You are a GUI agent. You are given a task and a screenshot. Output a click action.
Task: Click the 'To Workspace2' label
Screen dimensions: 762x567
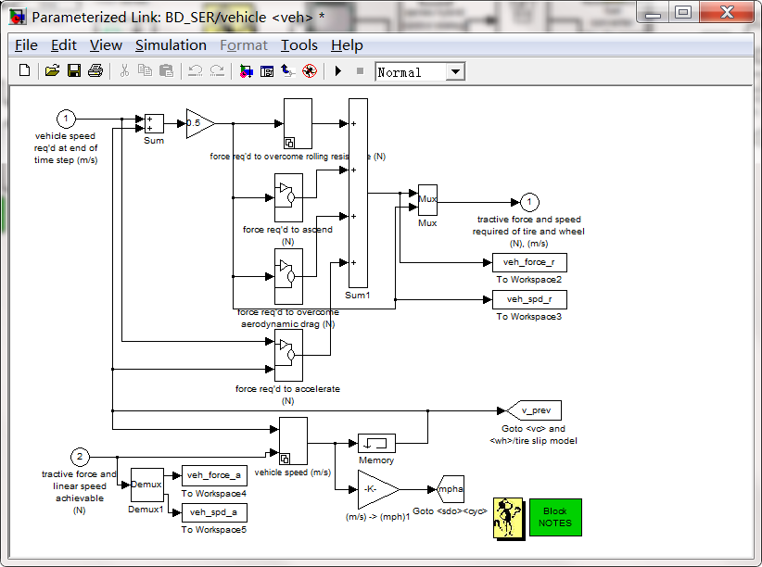point(528,280)
